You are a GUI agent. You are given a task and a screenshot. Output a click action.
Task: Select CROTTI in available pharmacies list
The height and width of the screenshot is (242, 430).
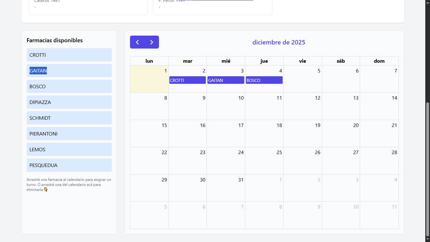click(x=69, y=55)
